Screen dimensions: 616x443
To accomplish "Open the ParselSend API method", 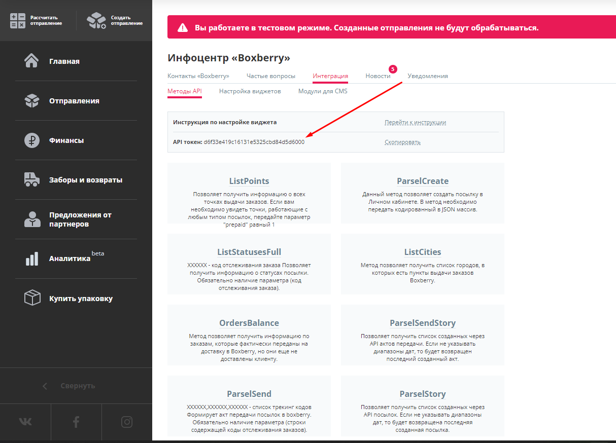I will pyautogui.click(x=249, y=394).
